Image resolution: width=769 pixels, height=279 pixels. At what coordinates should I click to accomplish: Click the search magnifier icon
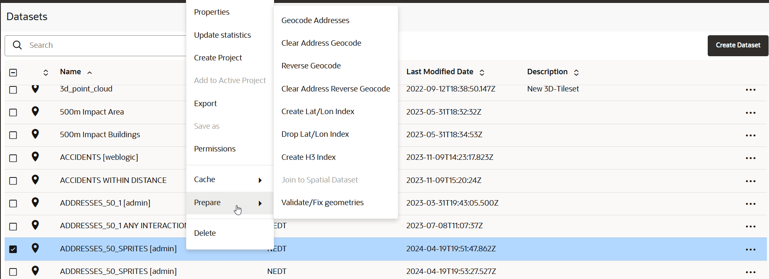pyautogui.click(x=17, y=45)
